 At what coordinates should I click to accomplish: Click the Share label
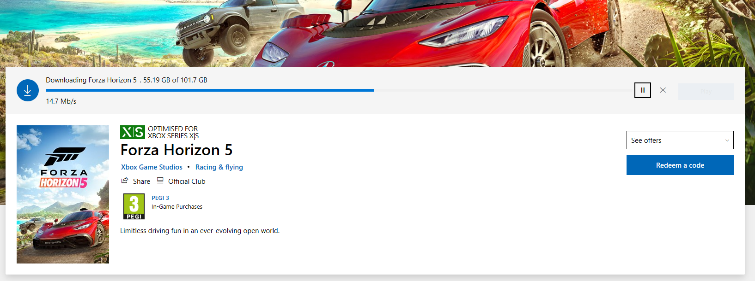141,181
